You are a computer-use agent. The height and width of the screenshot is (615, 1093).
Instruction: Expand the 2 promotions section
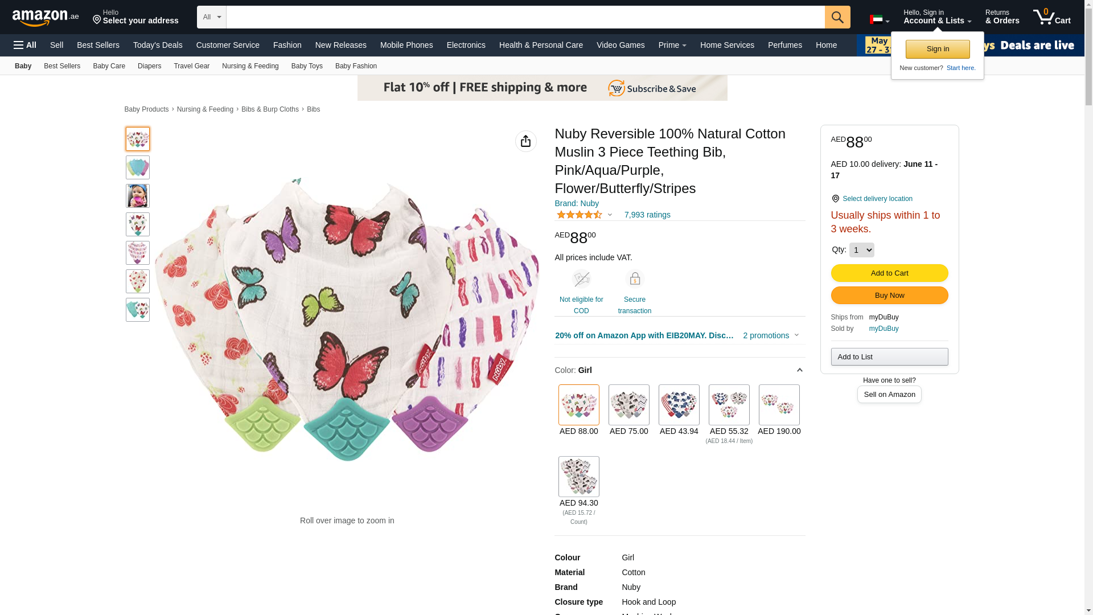pyautogui.click(x=771, y=335)
